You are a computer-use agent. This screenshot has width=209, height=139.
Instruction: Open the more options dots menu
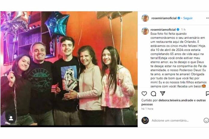(207, 18)
